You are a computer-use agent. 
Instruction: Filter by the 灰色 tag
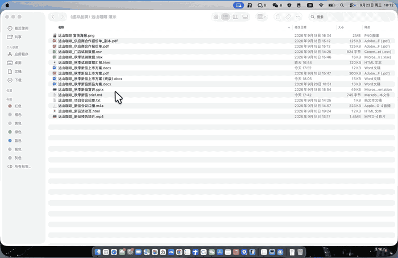point(18,158)
